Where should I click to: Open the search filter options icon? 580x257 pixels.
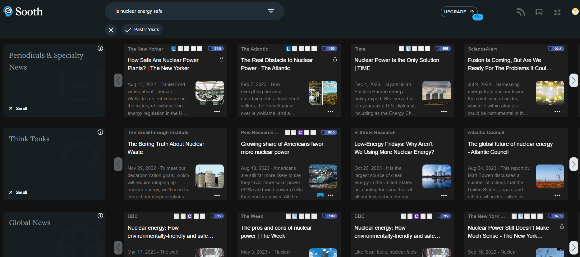271,11
